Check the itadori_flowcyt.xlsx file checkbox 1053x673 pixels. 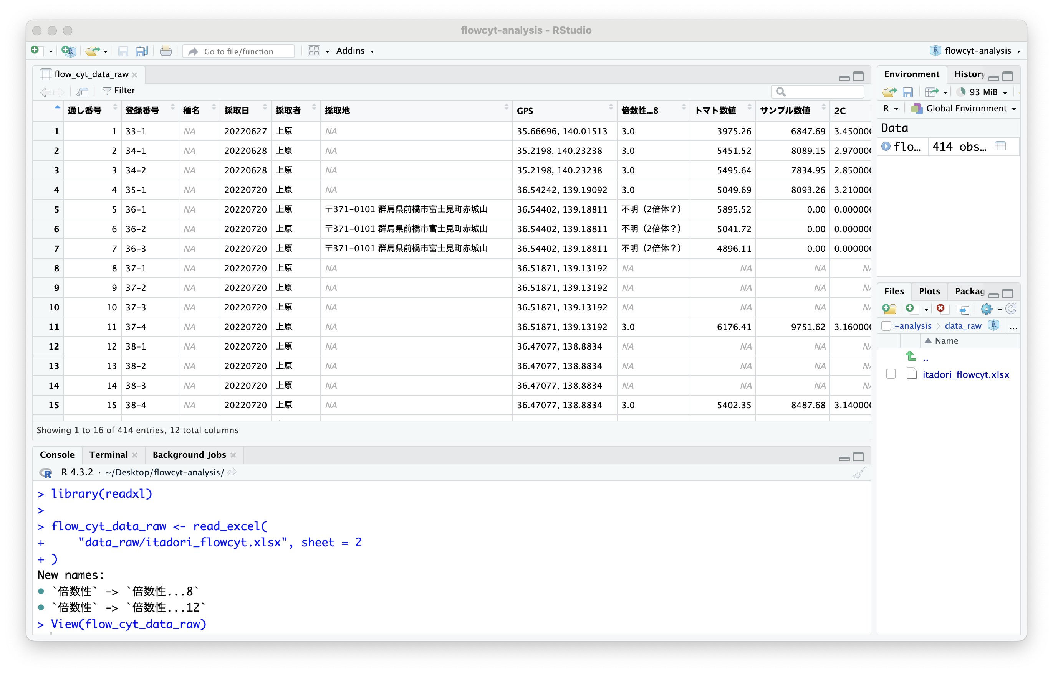891,374
